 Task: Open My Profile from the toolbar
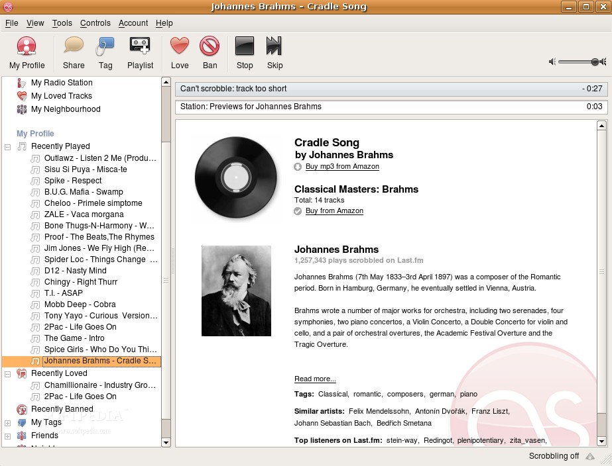[x=27, y=53]
